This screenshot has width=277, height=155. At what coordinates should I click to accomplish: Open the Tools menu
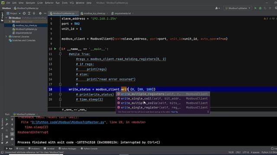pos(64,3)
